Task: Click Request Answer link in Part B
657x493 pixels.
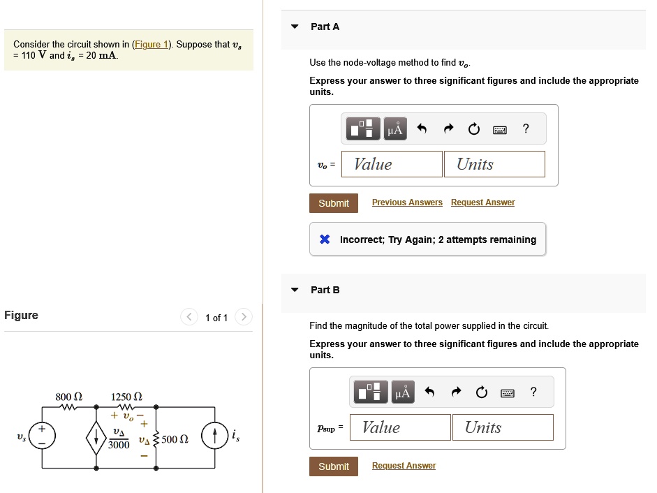Action: click(x=404, y=466)
